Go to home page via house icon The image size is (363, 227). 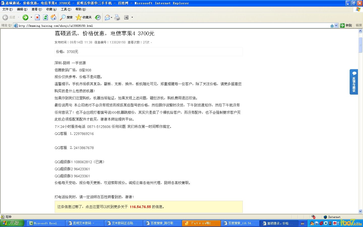[53, 17]
